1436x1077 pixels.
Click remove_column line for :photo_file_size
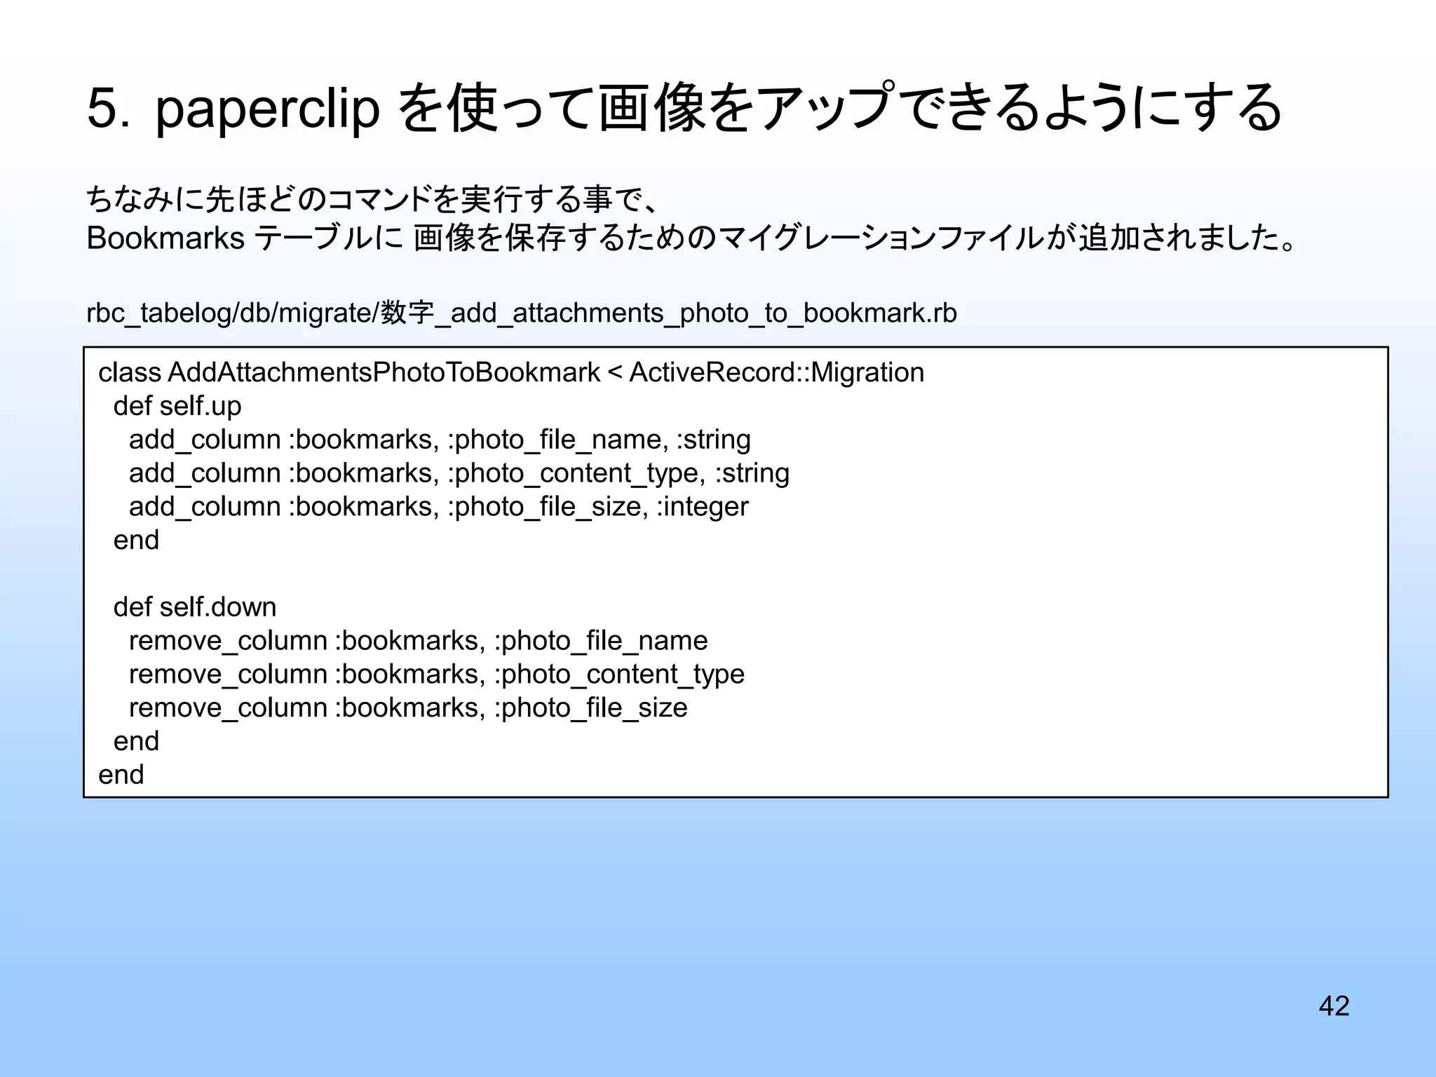click(408, 708)
